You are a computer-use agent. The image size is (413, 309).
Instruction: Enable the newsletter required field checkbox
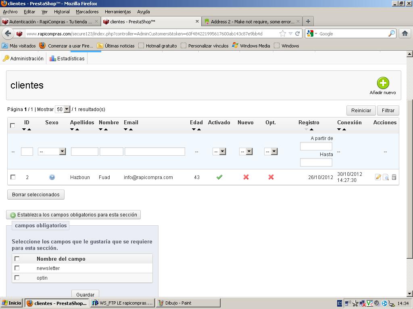(x=17, y=268)
